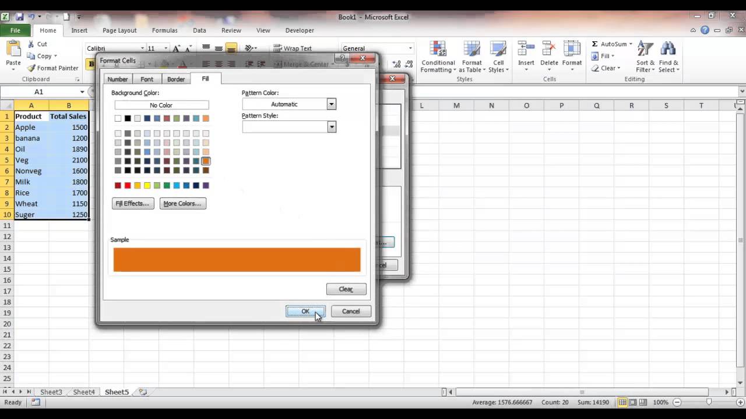Open the General number format dropdown
This screenshot has width=746, height=419.
[410, 48]
